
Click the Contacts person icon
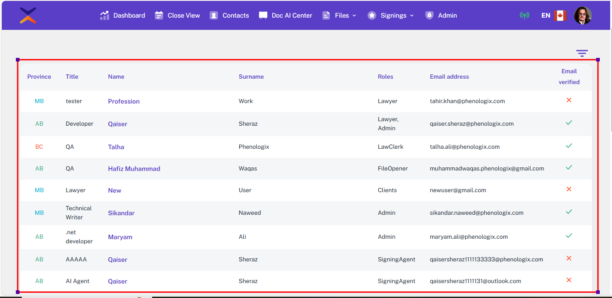tap(214, 15)
